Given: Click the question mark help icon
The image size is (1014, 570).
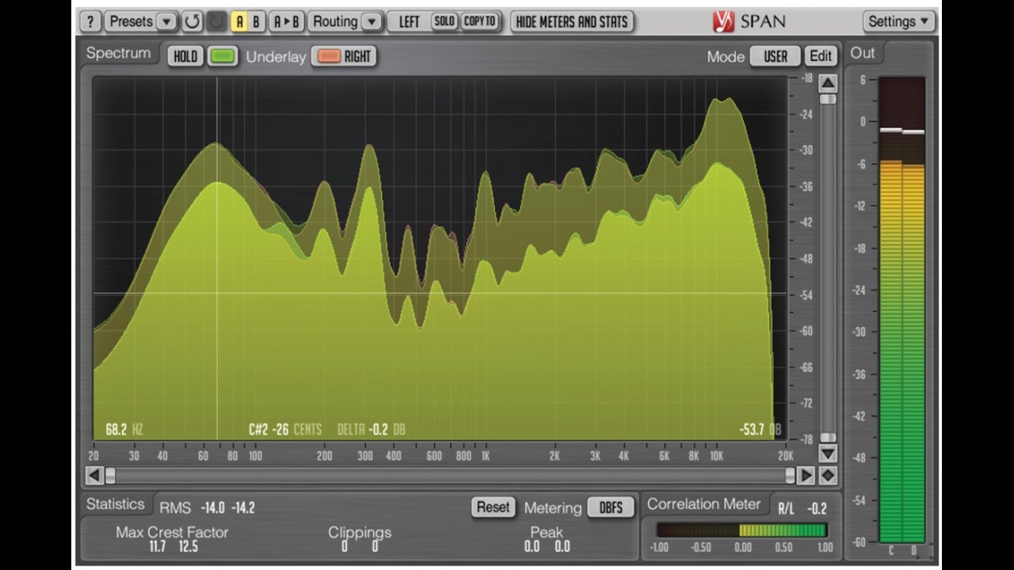Looking at the screenshot, I should point(91,21).
